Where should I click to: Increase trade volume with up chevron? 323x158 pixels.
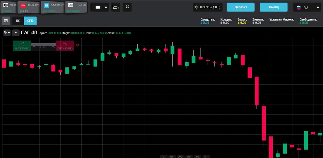click(x=53, y=47)
